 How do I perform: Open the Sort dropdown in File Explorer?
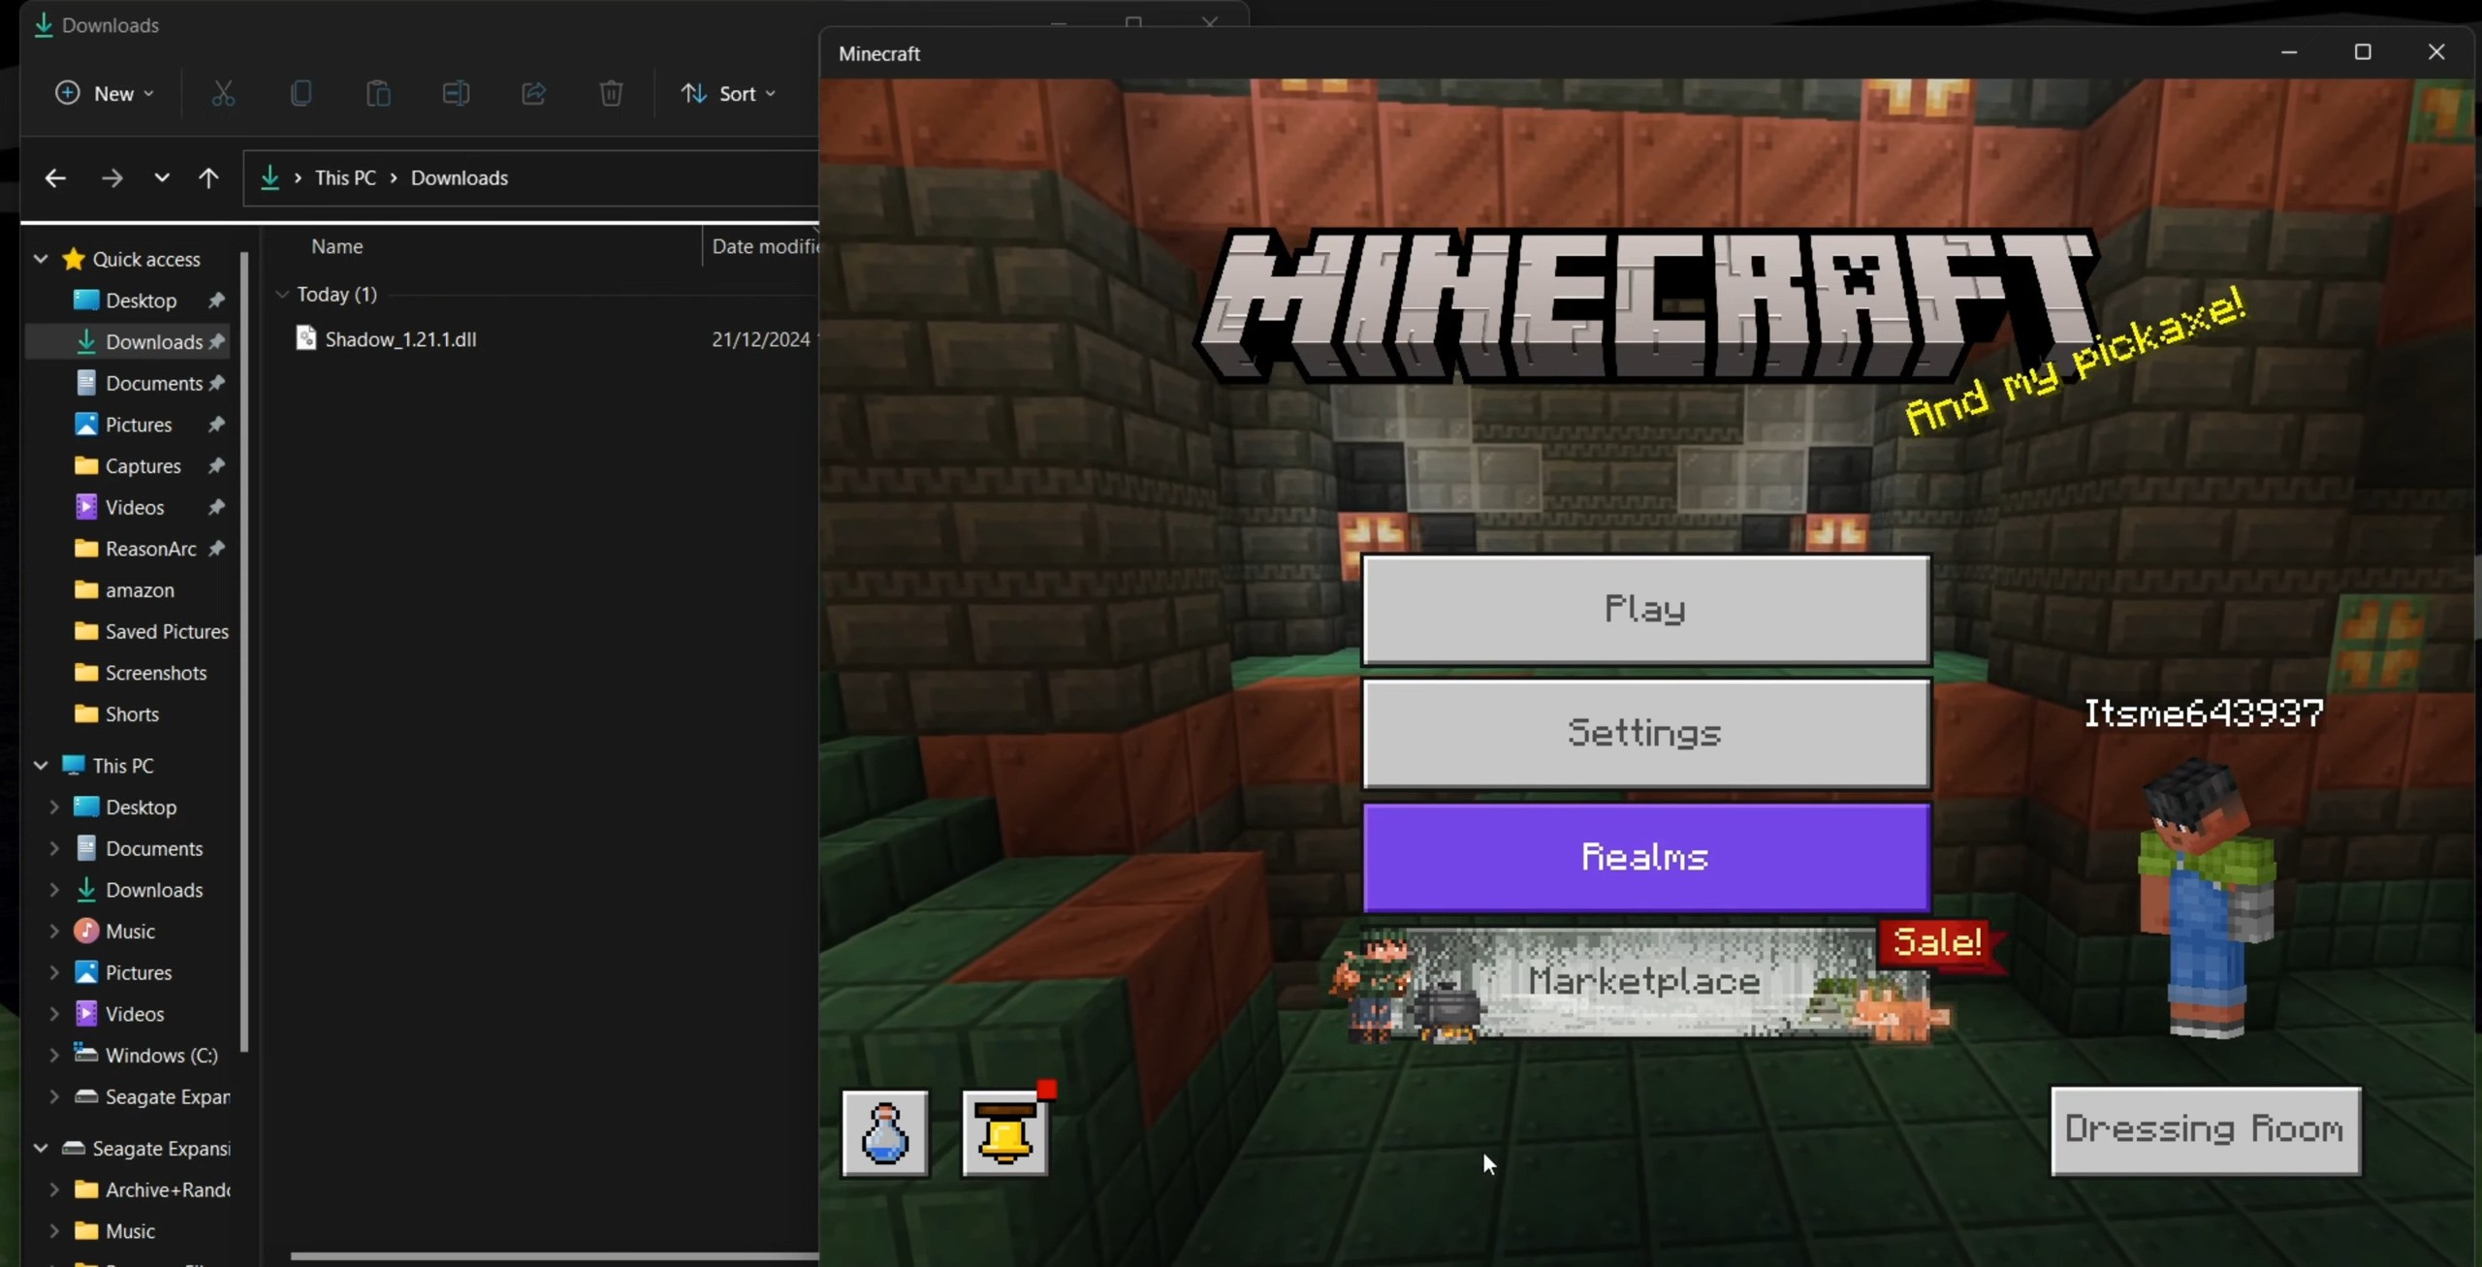pyautogui.click(x=729, y=93)
